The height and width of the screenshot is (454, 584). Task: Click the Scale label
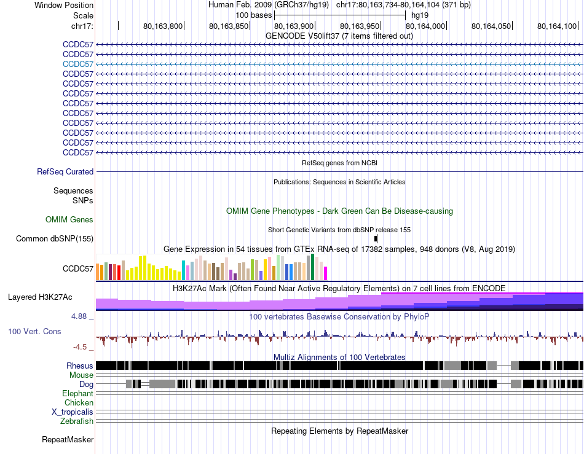83,15
